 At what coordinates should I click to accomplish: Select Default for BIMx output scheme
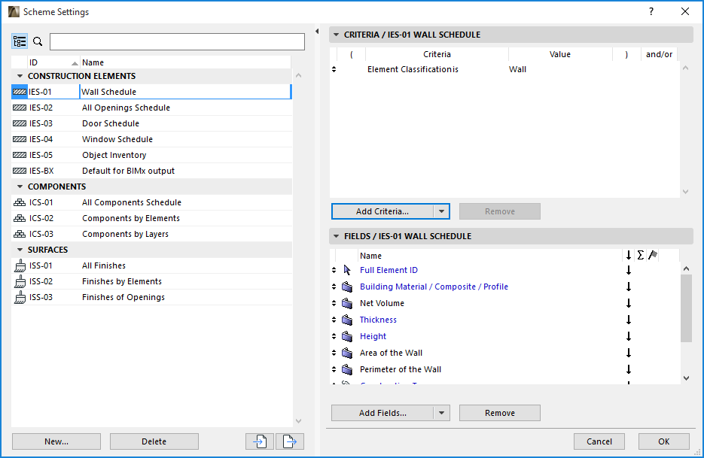pos(152,171)
